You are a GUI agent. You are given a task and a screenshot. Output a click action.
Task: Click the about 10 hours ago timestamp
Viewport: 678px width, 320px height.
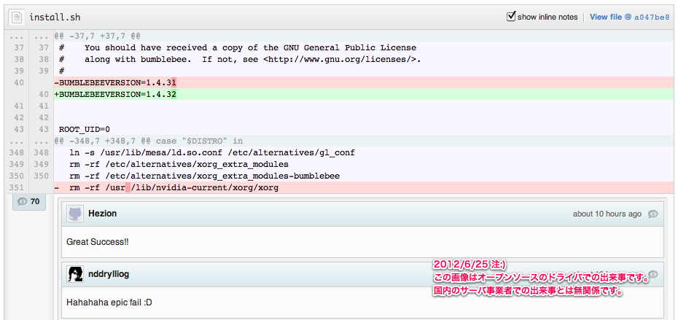coord(607,214)
